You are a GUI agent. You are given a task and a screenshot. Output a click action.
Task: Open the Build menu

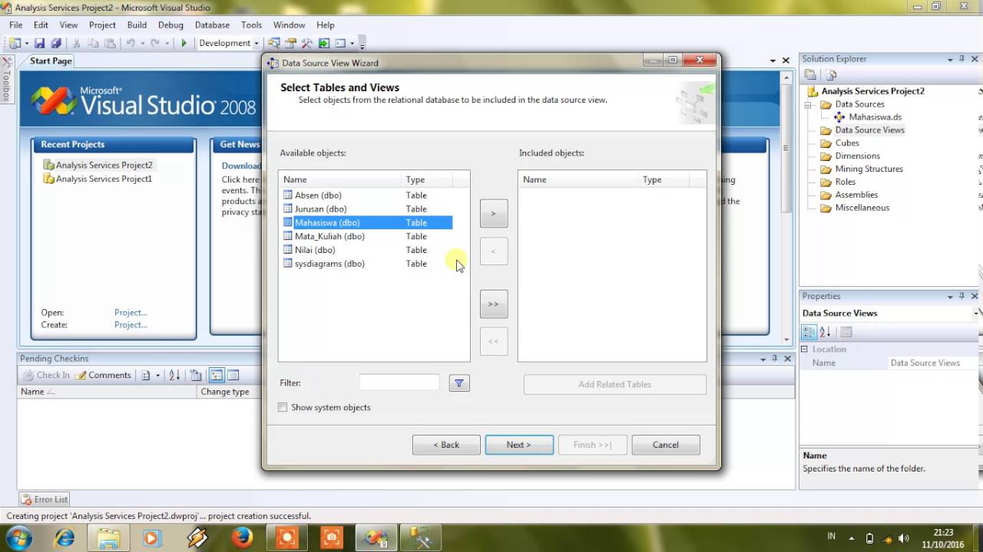click(x=137, y=25)
